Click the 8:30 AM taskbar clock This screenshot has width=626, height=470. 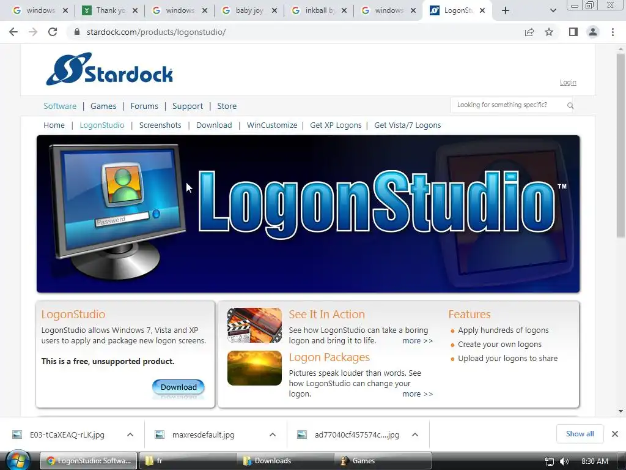[594, 461]
